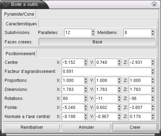This screenshot has width=161, height=136.
Task: Increase the Centre X coordinate
Action: pyautogui.click(x=86, y=61)
